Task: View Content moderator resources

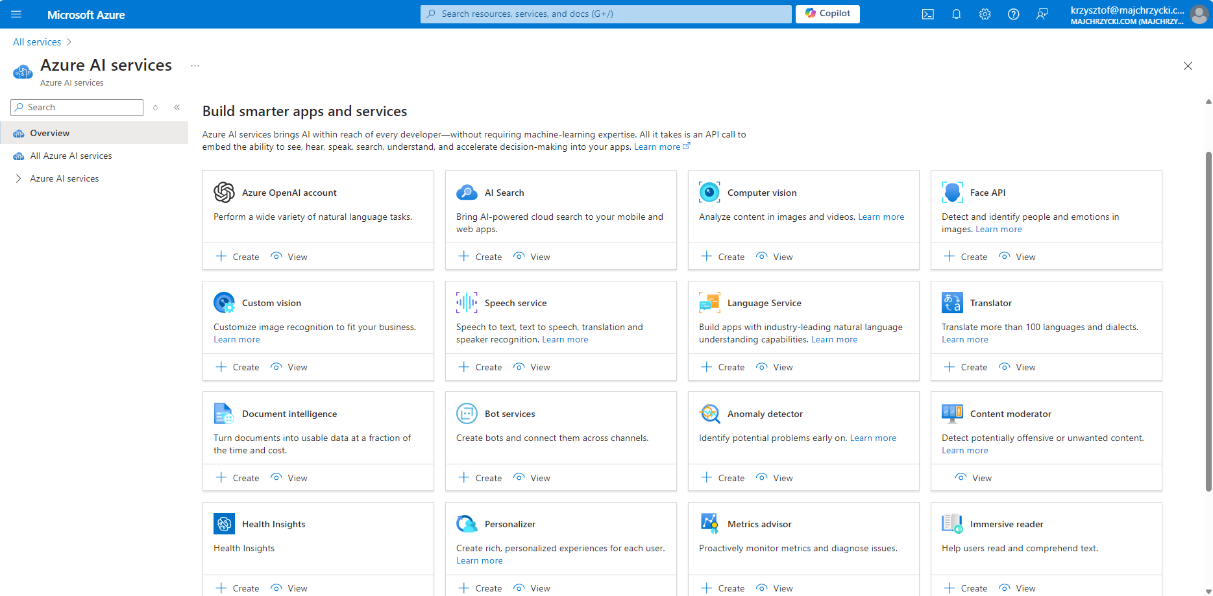Action: (x=974, y=478)
